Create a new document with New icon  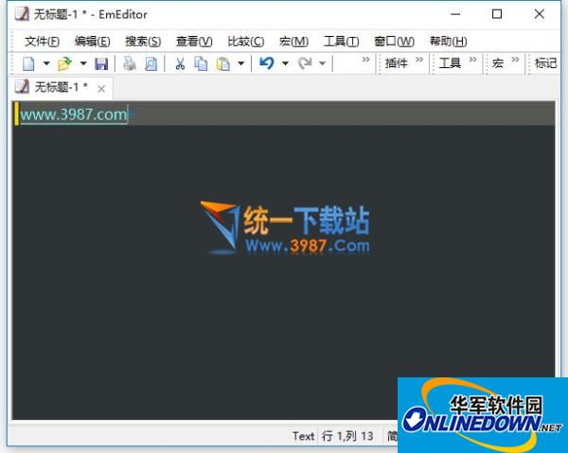pyautogui.click(x=28, y=63)
